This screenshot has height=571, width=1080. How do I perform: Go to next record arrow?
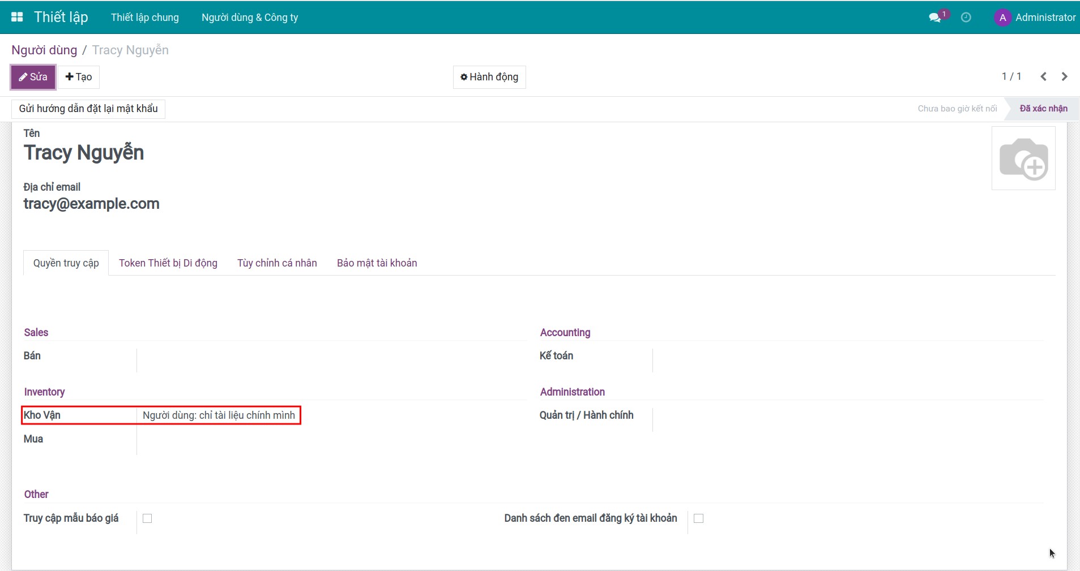tap(1065, 76)
